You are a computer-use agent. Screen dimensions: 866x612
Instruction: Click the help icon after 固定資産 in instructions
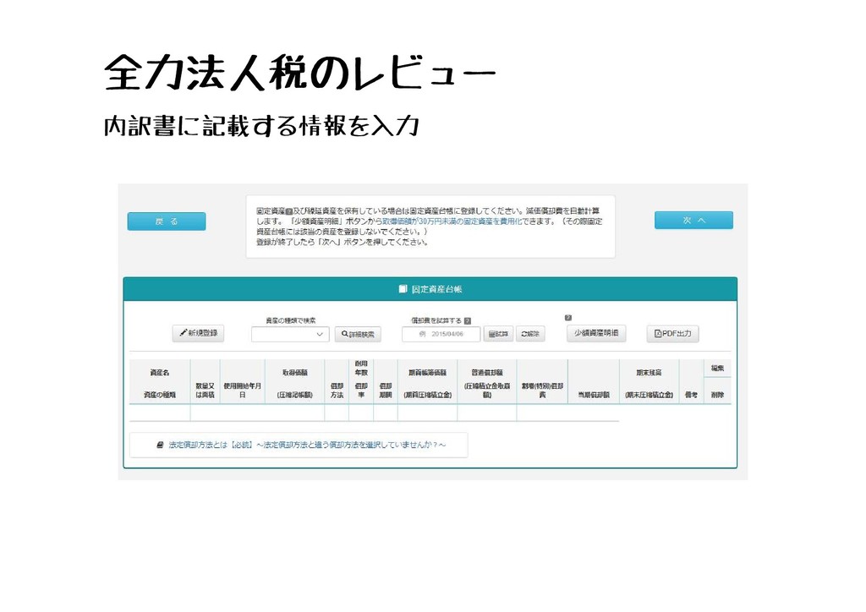click(x=289, y=211)
